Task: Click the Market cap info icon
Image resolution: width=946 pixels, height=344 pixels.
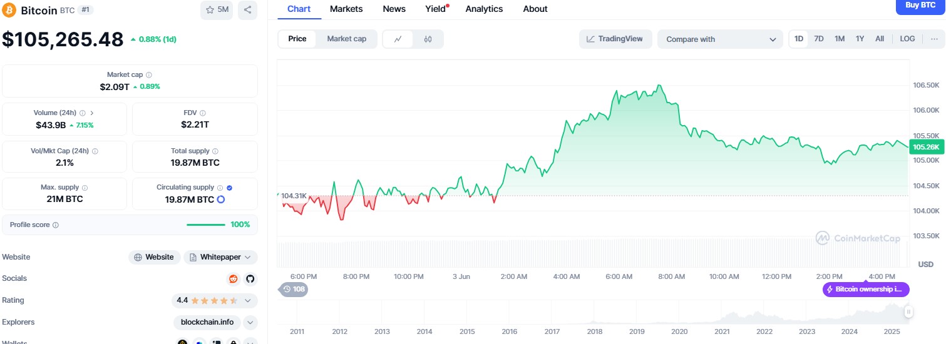Action: coord(149,75)
